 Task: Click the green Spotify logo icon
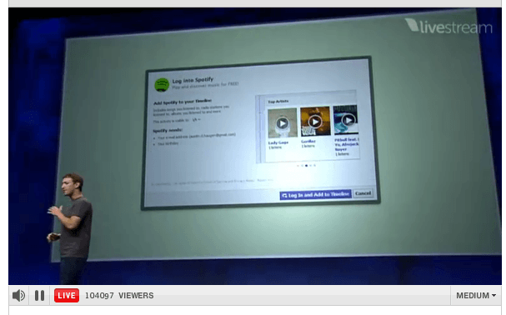click(162, 84)
